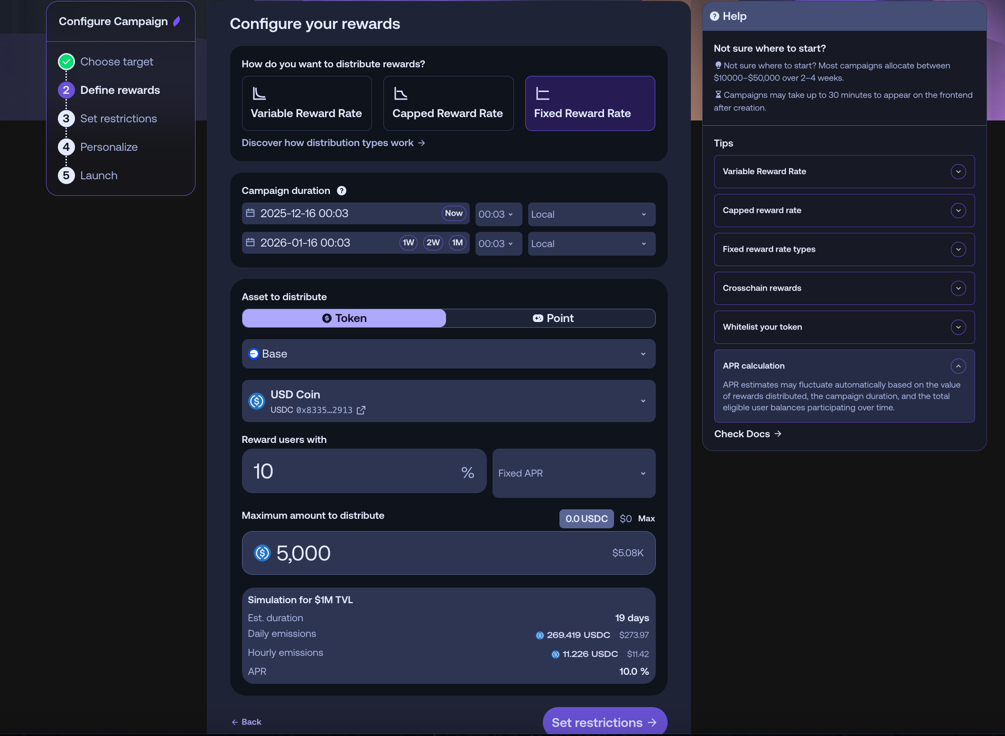Screen dimensions: 1005x736
Task: Open the USDC contract external link icon
Action: 361,410
